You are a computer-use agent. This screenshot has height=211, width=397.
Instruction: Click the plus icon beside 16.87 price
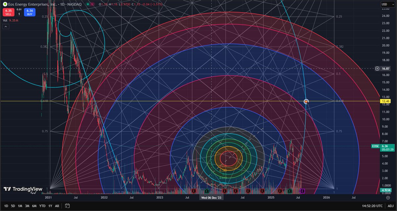[x=377, y=68]
